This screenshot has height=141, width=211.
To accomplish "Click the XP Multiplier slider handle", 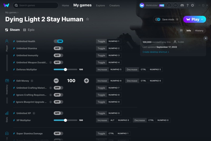I will (x=65, y=120).
